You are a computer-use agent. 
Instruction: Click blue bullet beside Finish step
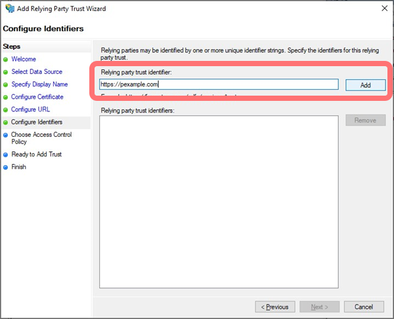[x=5, y=168]
